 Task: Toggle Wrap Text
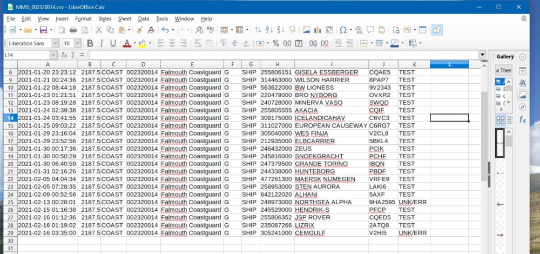click(x=198, y=43)
